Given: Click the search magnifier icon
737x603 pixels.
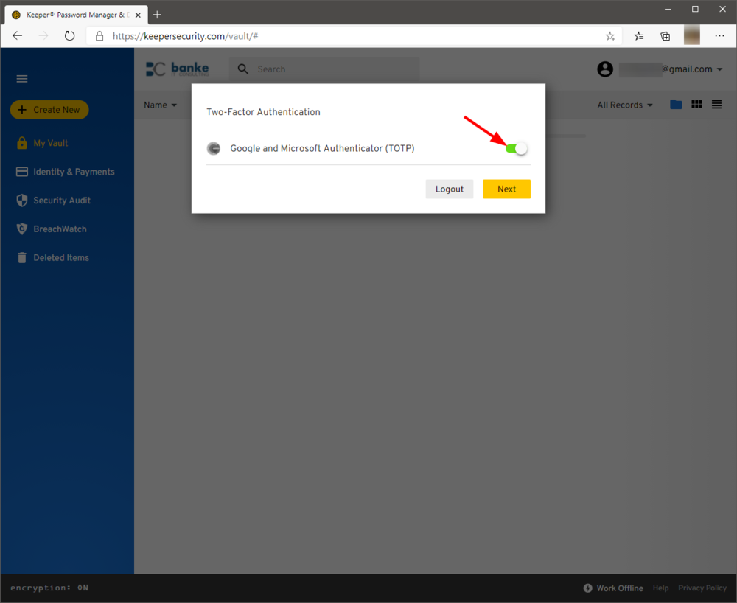Looking at the screenshot, I should tap(243, 69).
